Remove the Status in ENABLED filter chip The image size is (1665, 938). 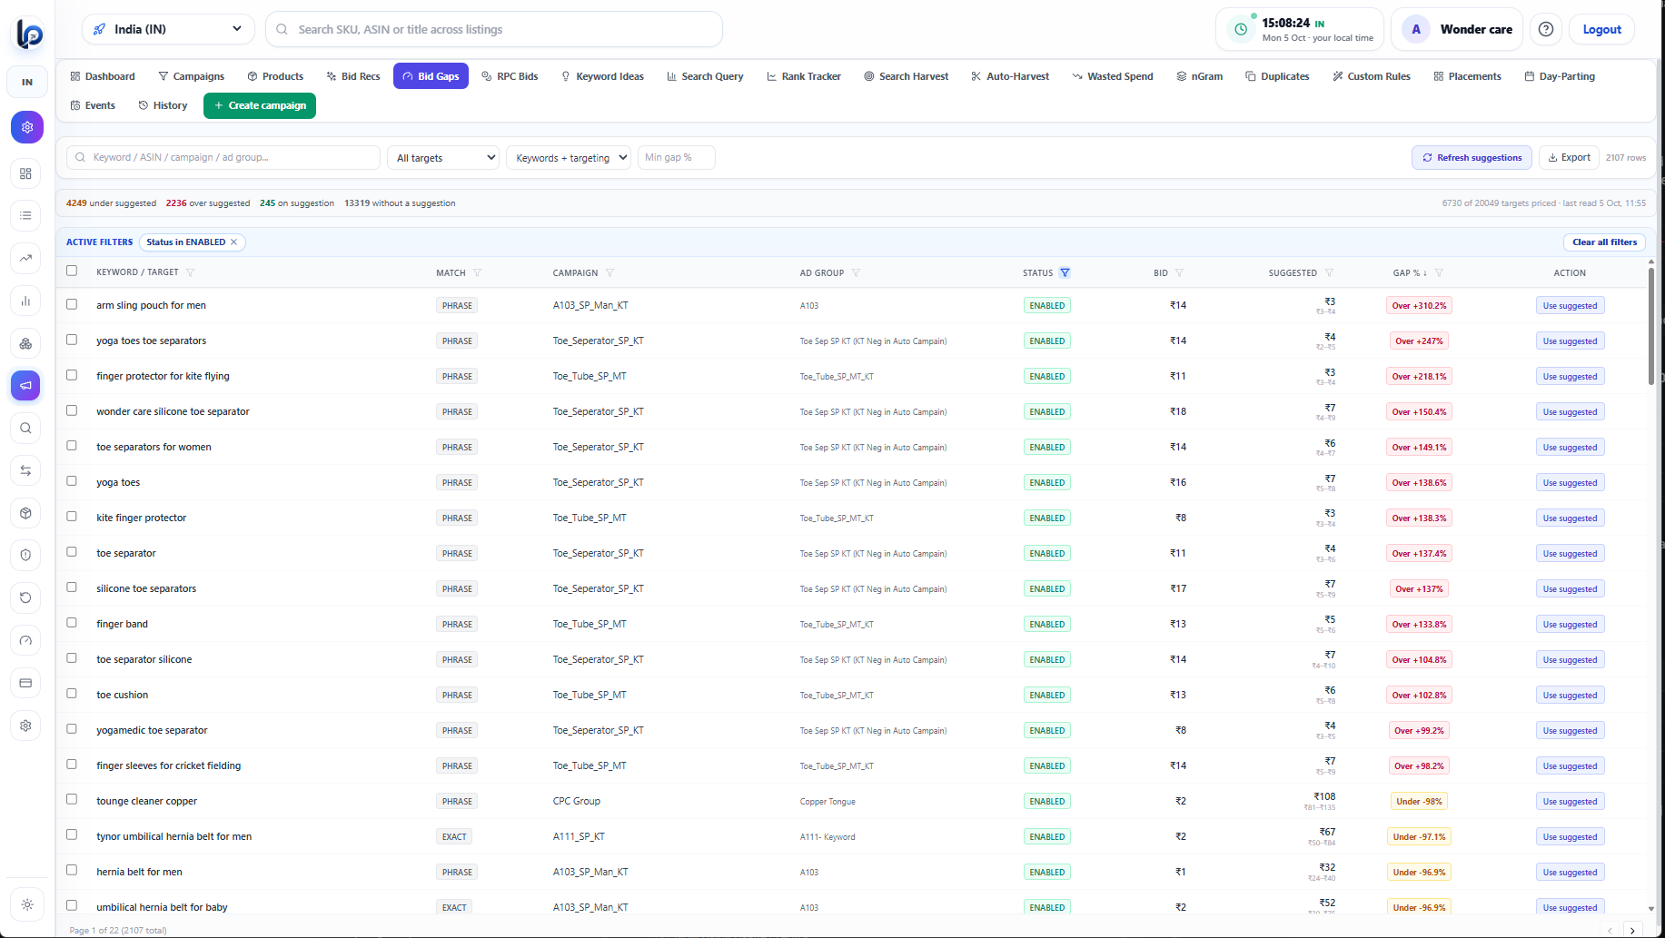point(234,242)
